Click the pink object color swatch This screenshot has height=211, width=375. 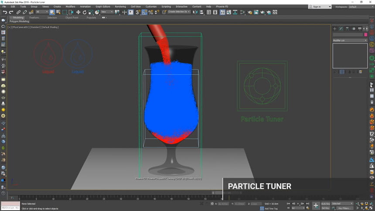point(365,35)
